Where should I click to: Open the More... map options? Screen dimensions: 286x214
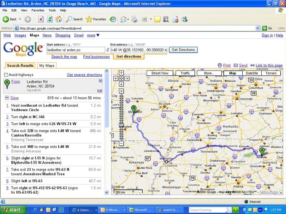pyautogui.click(x=209, y=73)
